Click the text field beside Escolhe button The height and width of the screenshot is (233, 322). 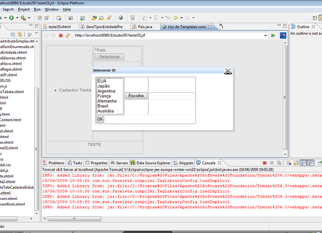pyautogui.click(x=171, y=96)
